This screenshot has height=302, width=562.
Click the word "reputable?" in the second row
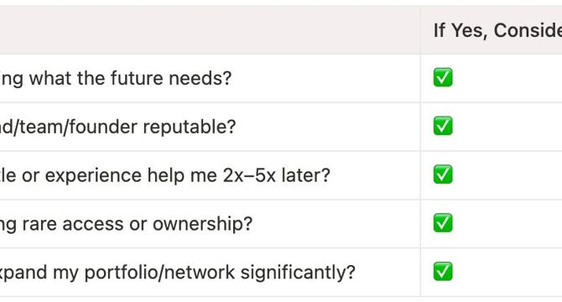coord(190,128)
